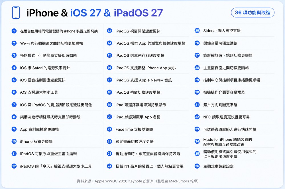Select text 'iOS 支援超大型小工具'
The width and height of the screenshot is (285, 189).
tap(39, 92)
